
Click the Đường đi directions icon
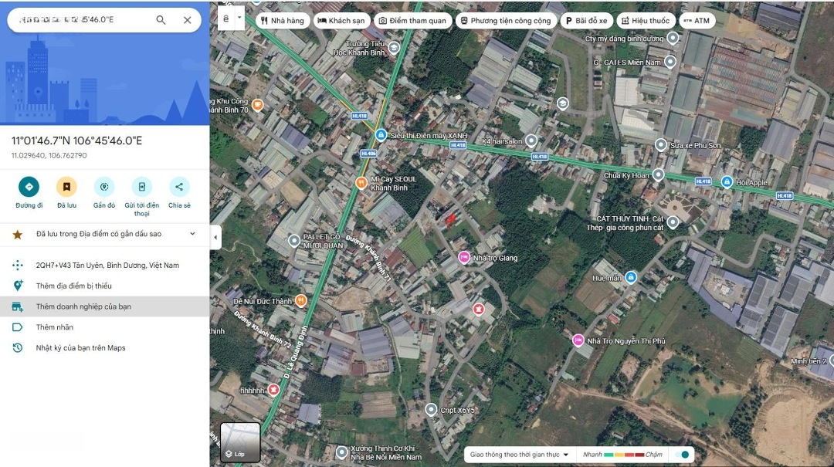click(x=29, y=187)
